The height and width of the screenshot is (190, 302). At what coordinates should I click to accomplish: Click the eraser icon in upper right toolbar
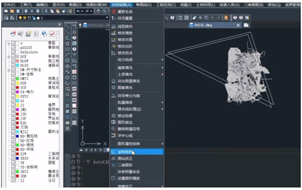tap(194, 18)
